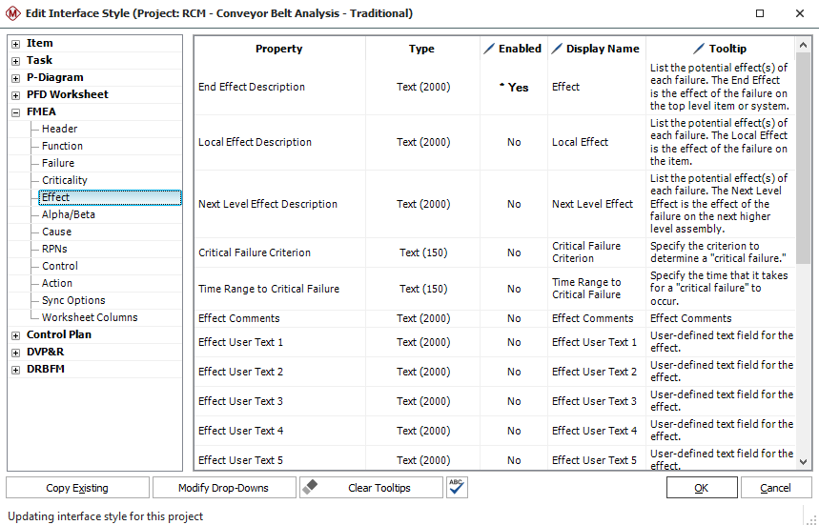
Task: Click the Modify Drop-Downs button
Action: click(223, 488)
